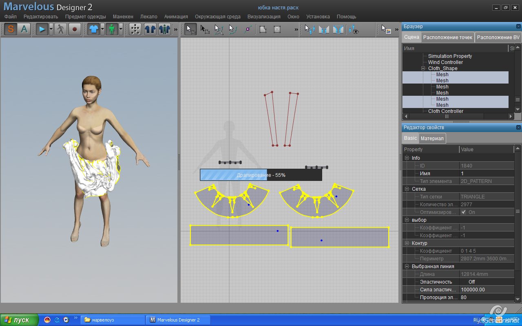The width and height of the screenshot is (522, 326).
Task: Open the Windows пуск start button
Action: click(20, 320)
